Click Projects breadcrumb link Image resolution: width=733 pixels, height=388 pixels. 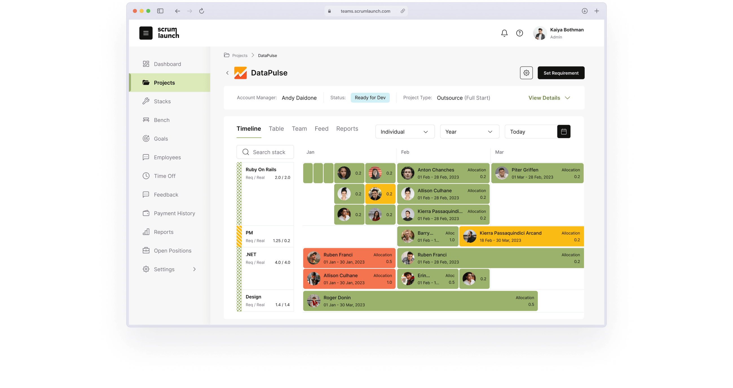point(240,55)
